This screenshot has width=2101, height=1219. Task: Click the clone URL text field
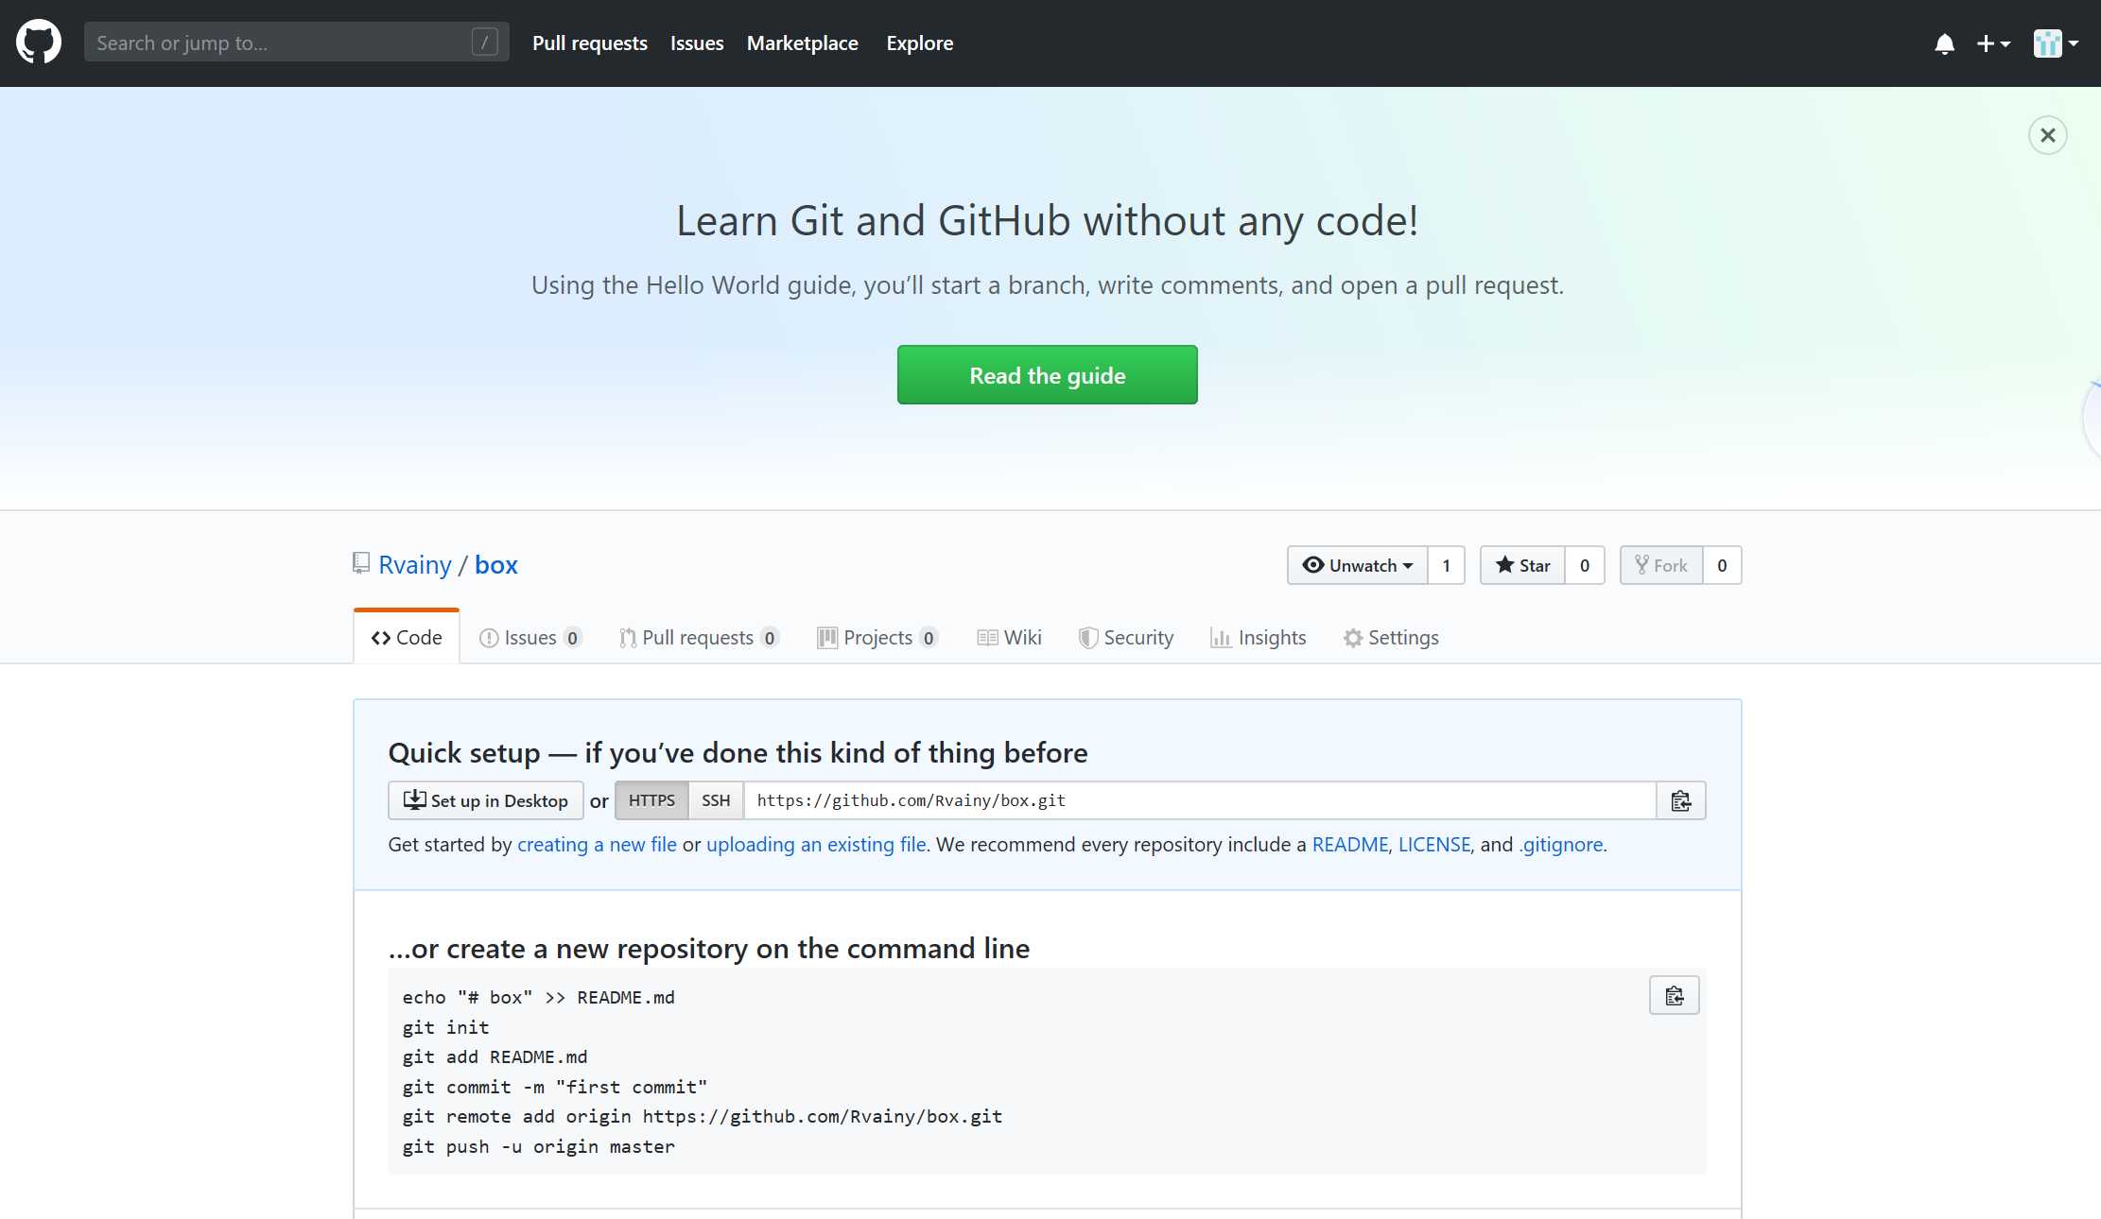[x=1200, y=800]
